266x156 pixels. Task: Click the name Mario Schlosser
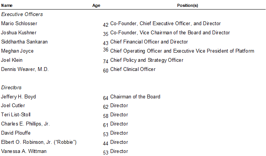pyautogui.click(x=19, y=23)
